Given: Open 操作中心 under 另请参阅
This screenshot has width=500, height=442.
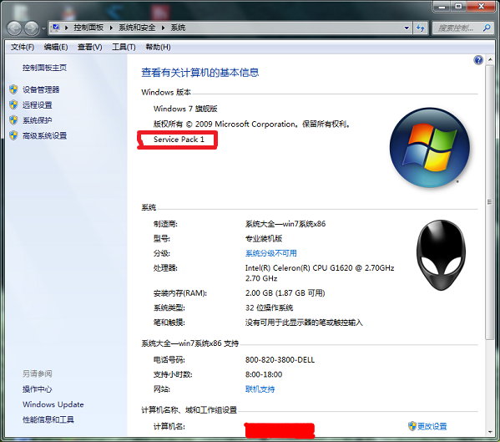Looking at the screenshot, I should pos(37,389).
